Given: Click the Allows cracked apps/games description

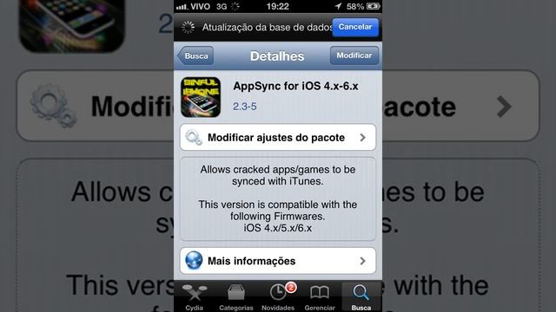Looking at the screenshot, I should [278, 175].
